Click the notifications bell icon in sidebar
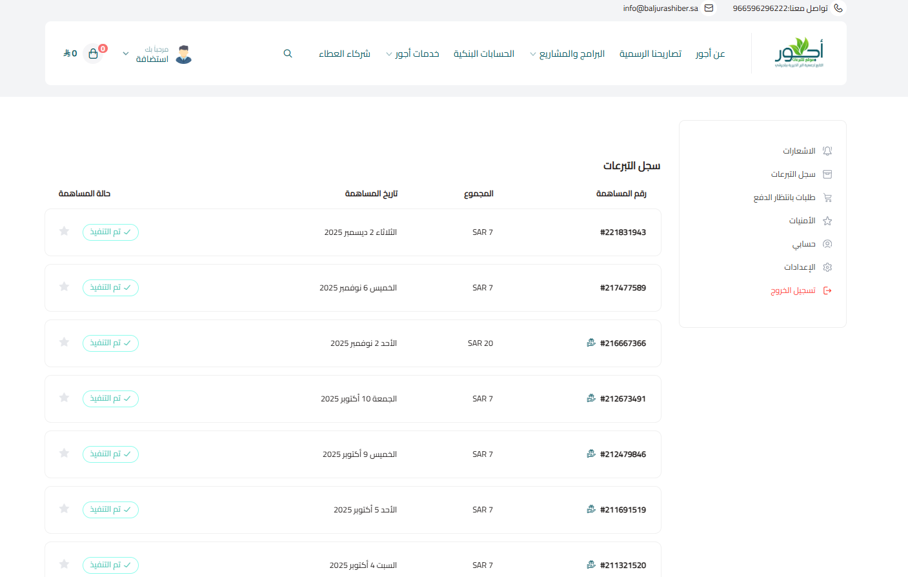This screenshot has height=577, width=908. point(827,151)
